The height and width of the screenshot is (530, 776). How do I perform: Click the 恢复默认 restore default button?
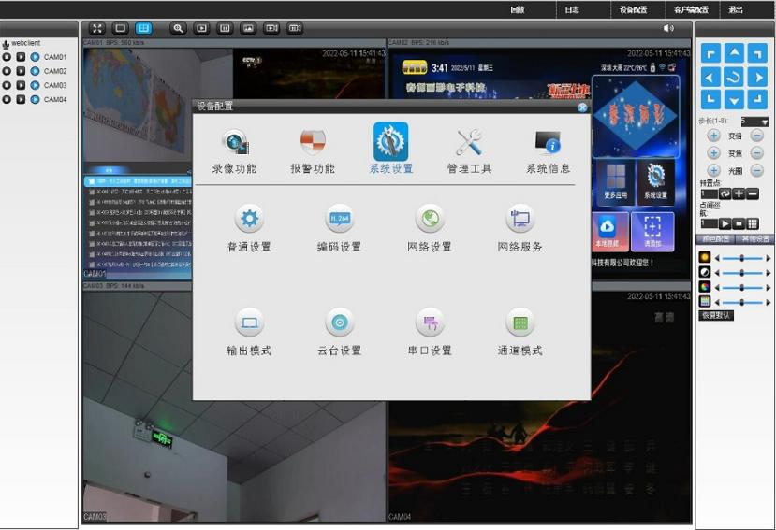pyautogui.click(x=716, y=316)
